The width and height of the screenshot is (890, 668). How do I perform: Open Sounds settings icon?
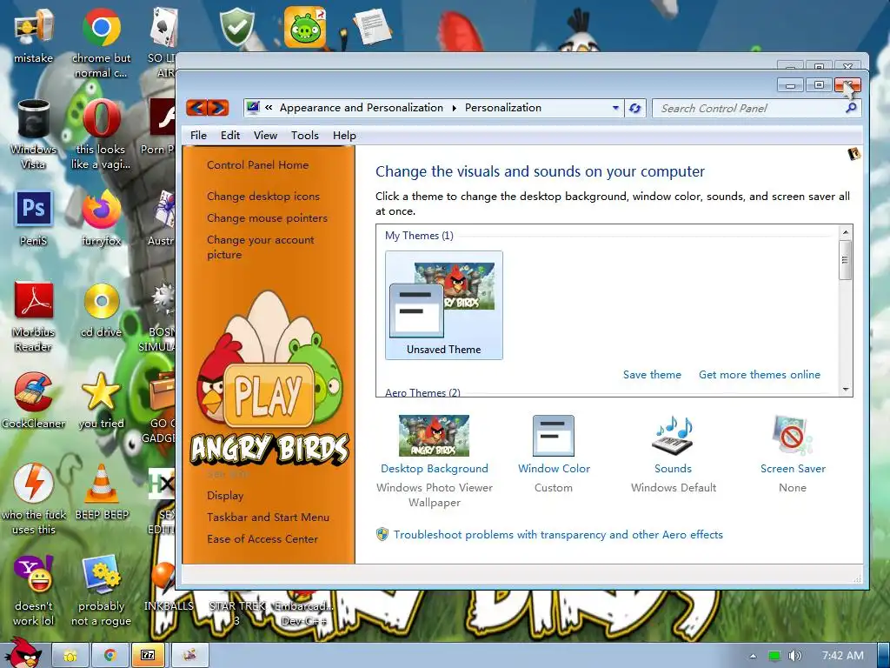(x=674, y=436)
